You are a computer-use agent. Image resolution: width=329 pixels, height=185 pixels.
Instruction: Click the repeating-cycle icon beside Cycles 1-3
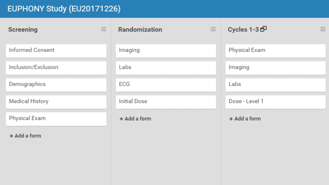(264, 29)
